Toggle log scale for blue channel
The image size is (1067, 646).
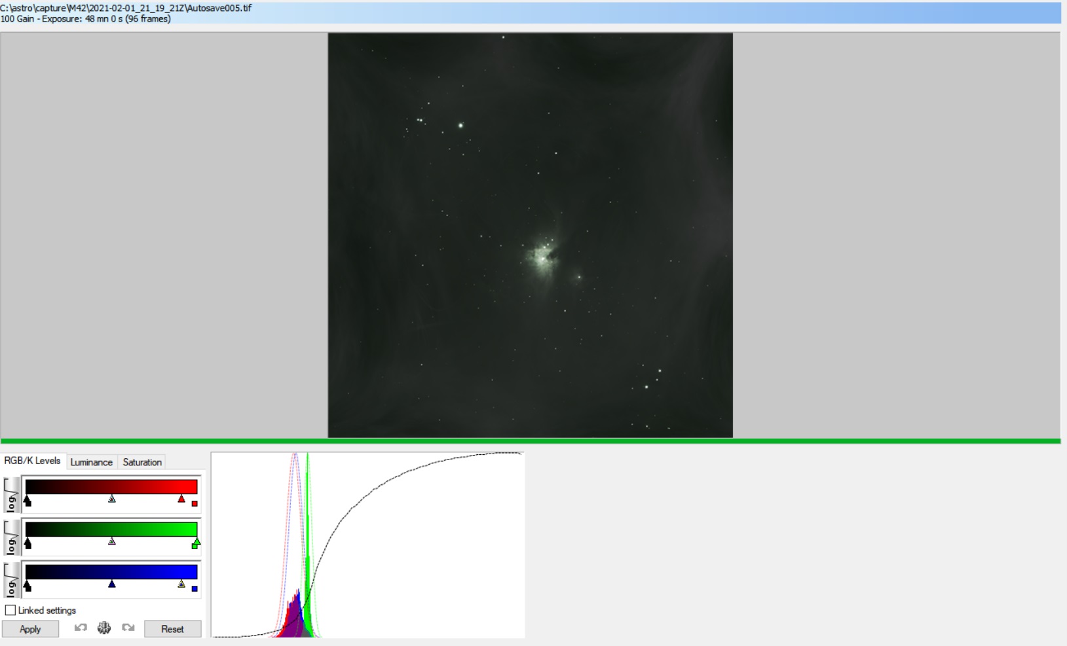(x=11, y=580)
